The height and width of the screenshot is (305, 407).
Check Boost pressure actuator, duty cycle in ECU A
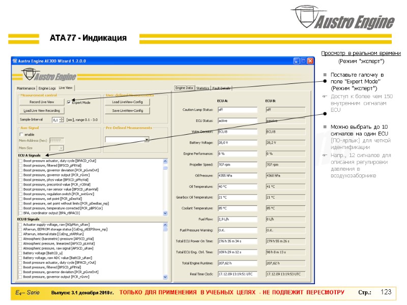tap(20, 161)
